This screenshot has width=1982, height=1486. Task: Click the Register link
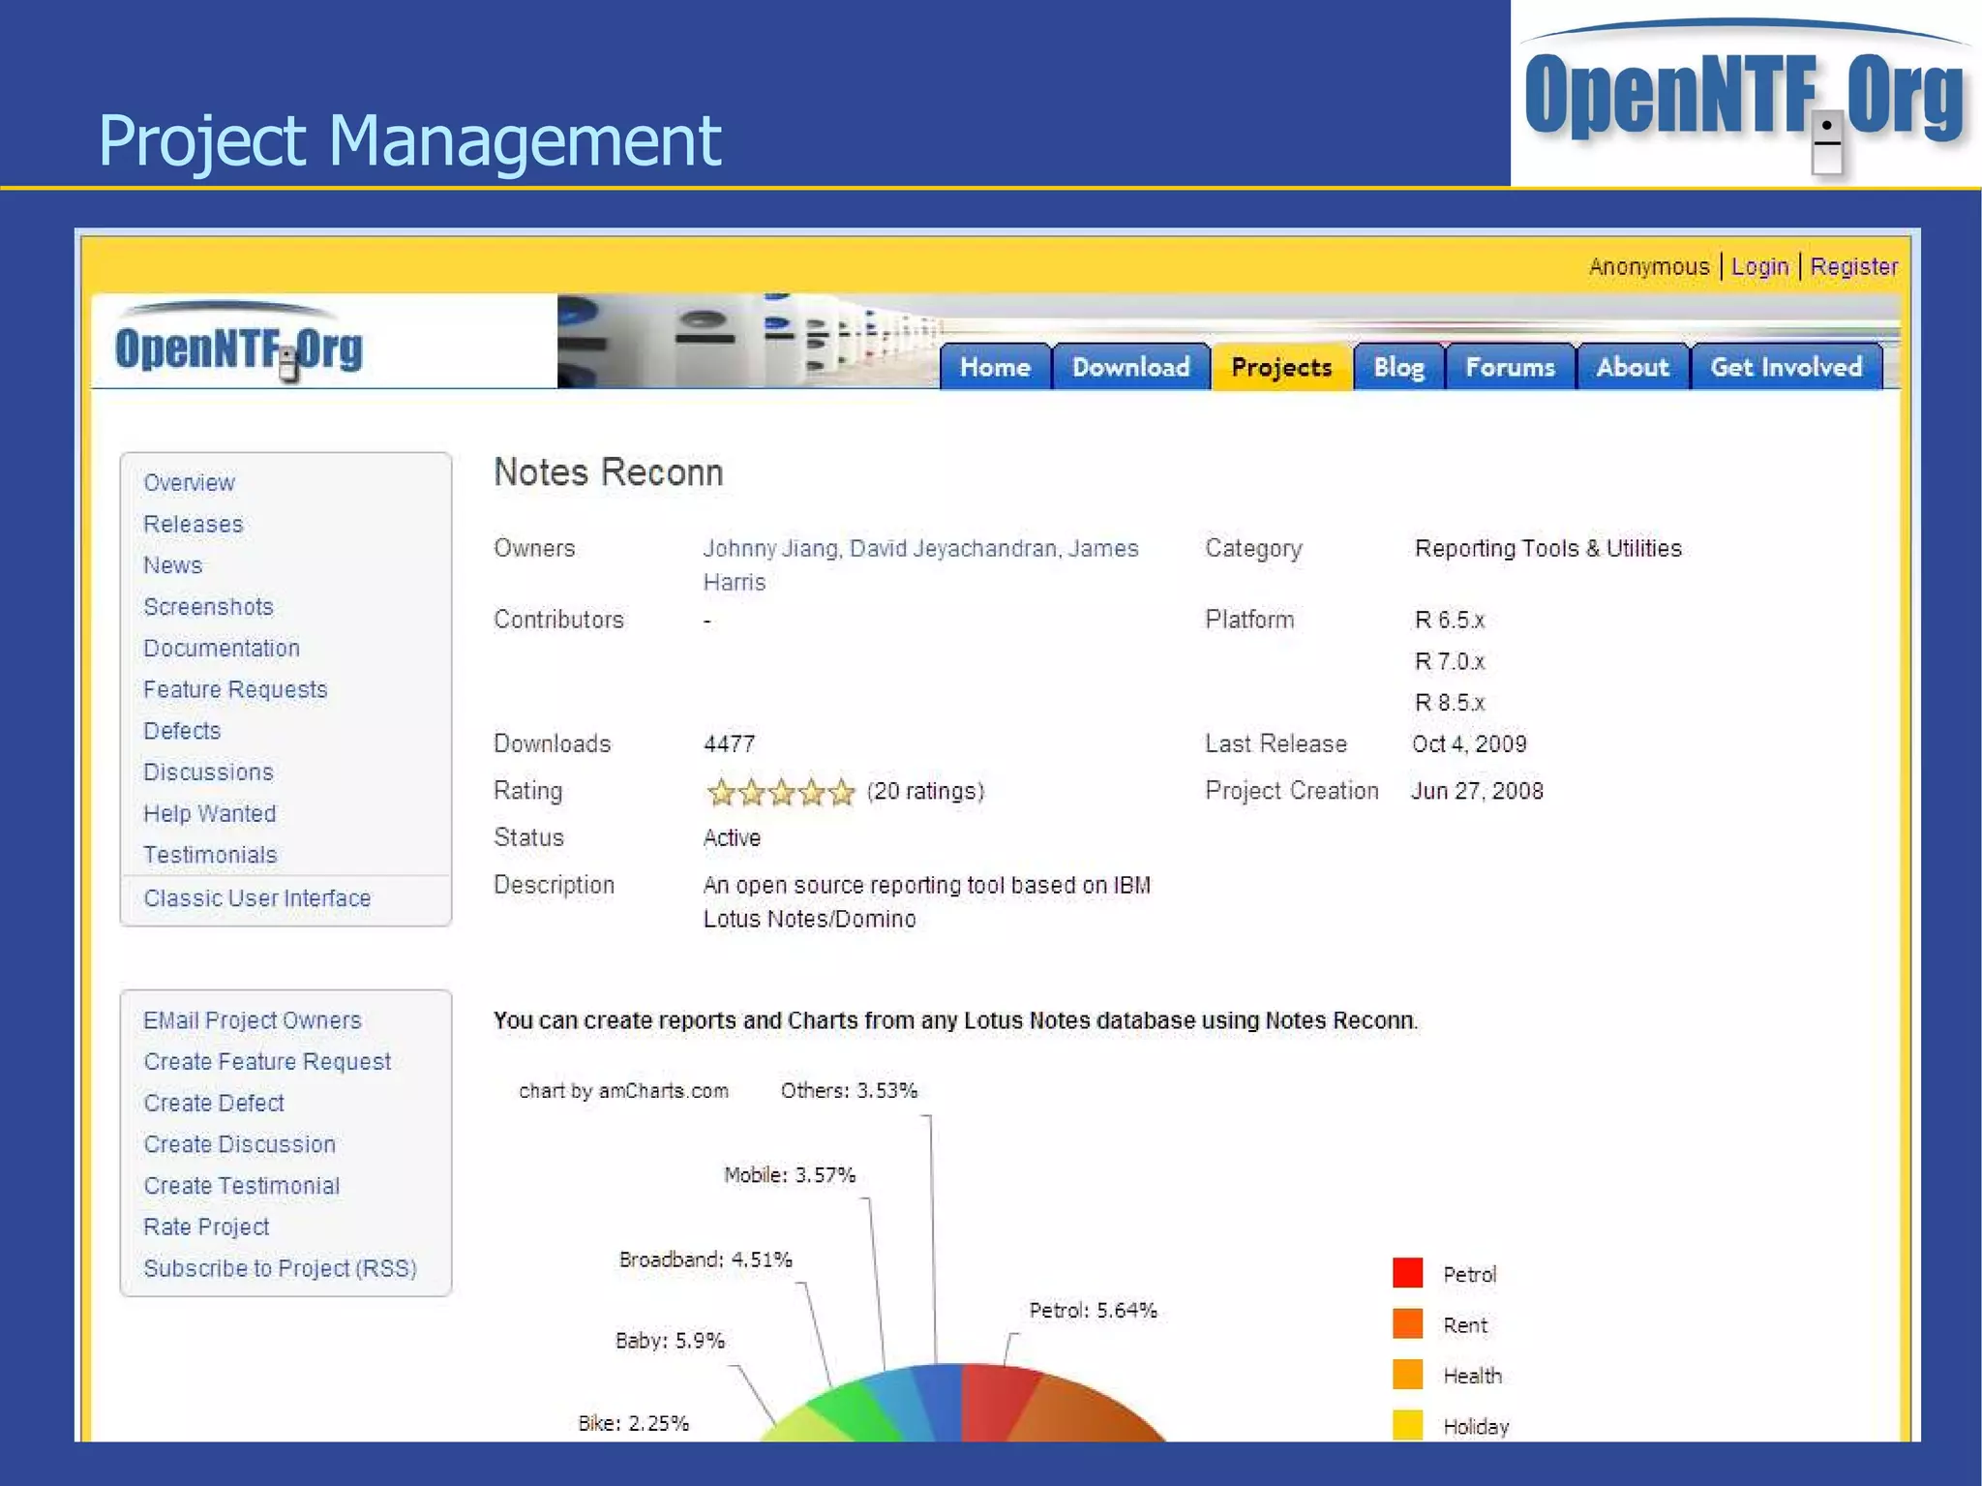[x=1853, y=266]
